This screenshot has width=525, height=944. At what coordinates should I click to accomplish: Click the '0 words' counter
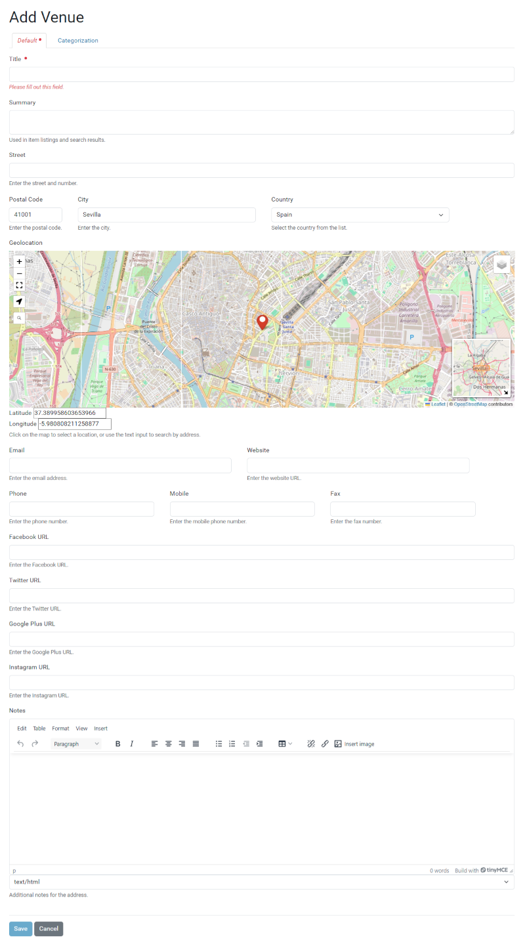(440, 870)
